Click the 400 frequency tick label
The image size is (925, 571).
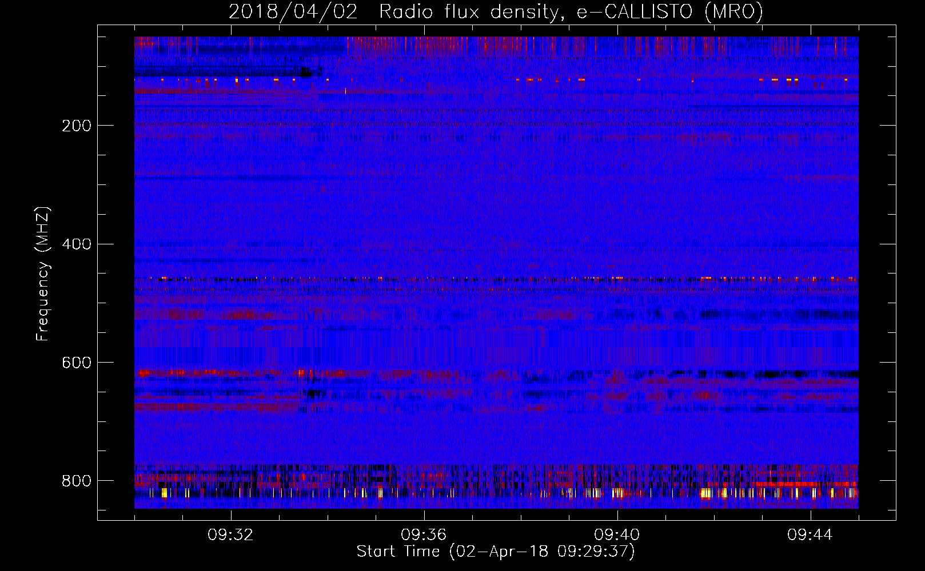77,244
